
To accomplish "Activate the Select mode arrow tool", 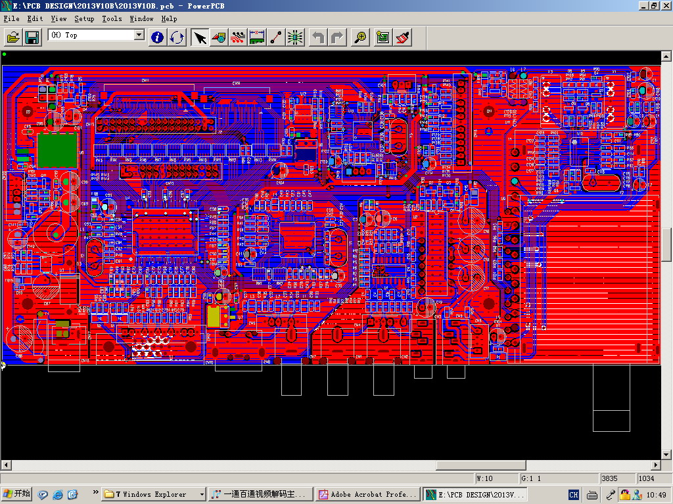I will pos(200,37).
